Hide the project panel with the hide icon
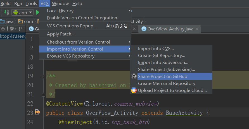The height and width of the screenshot is (129, 249). [22, 29]
